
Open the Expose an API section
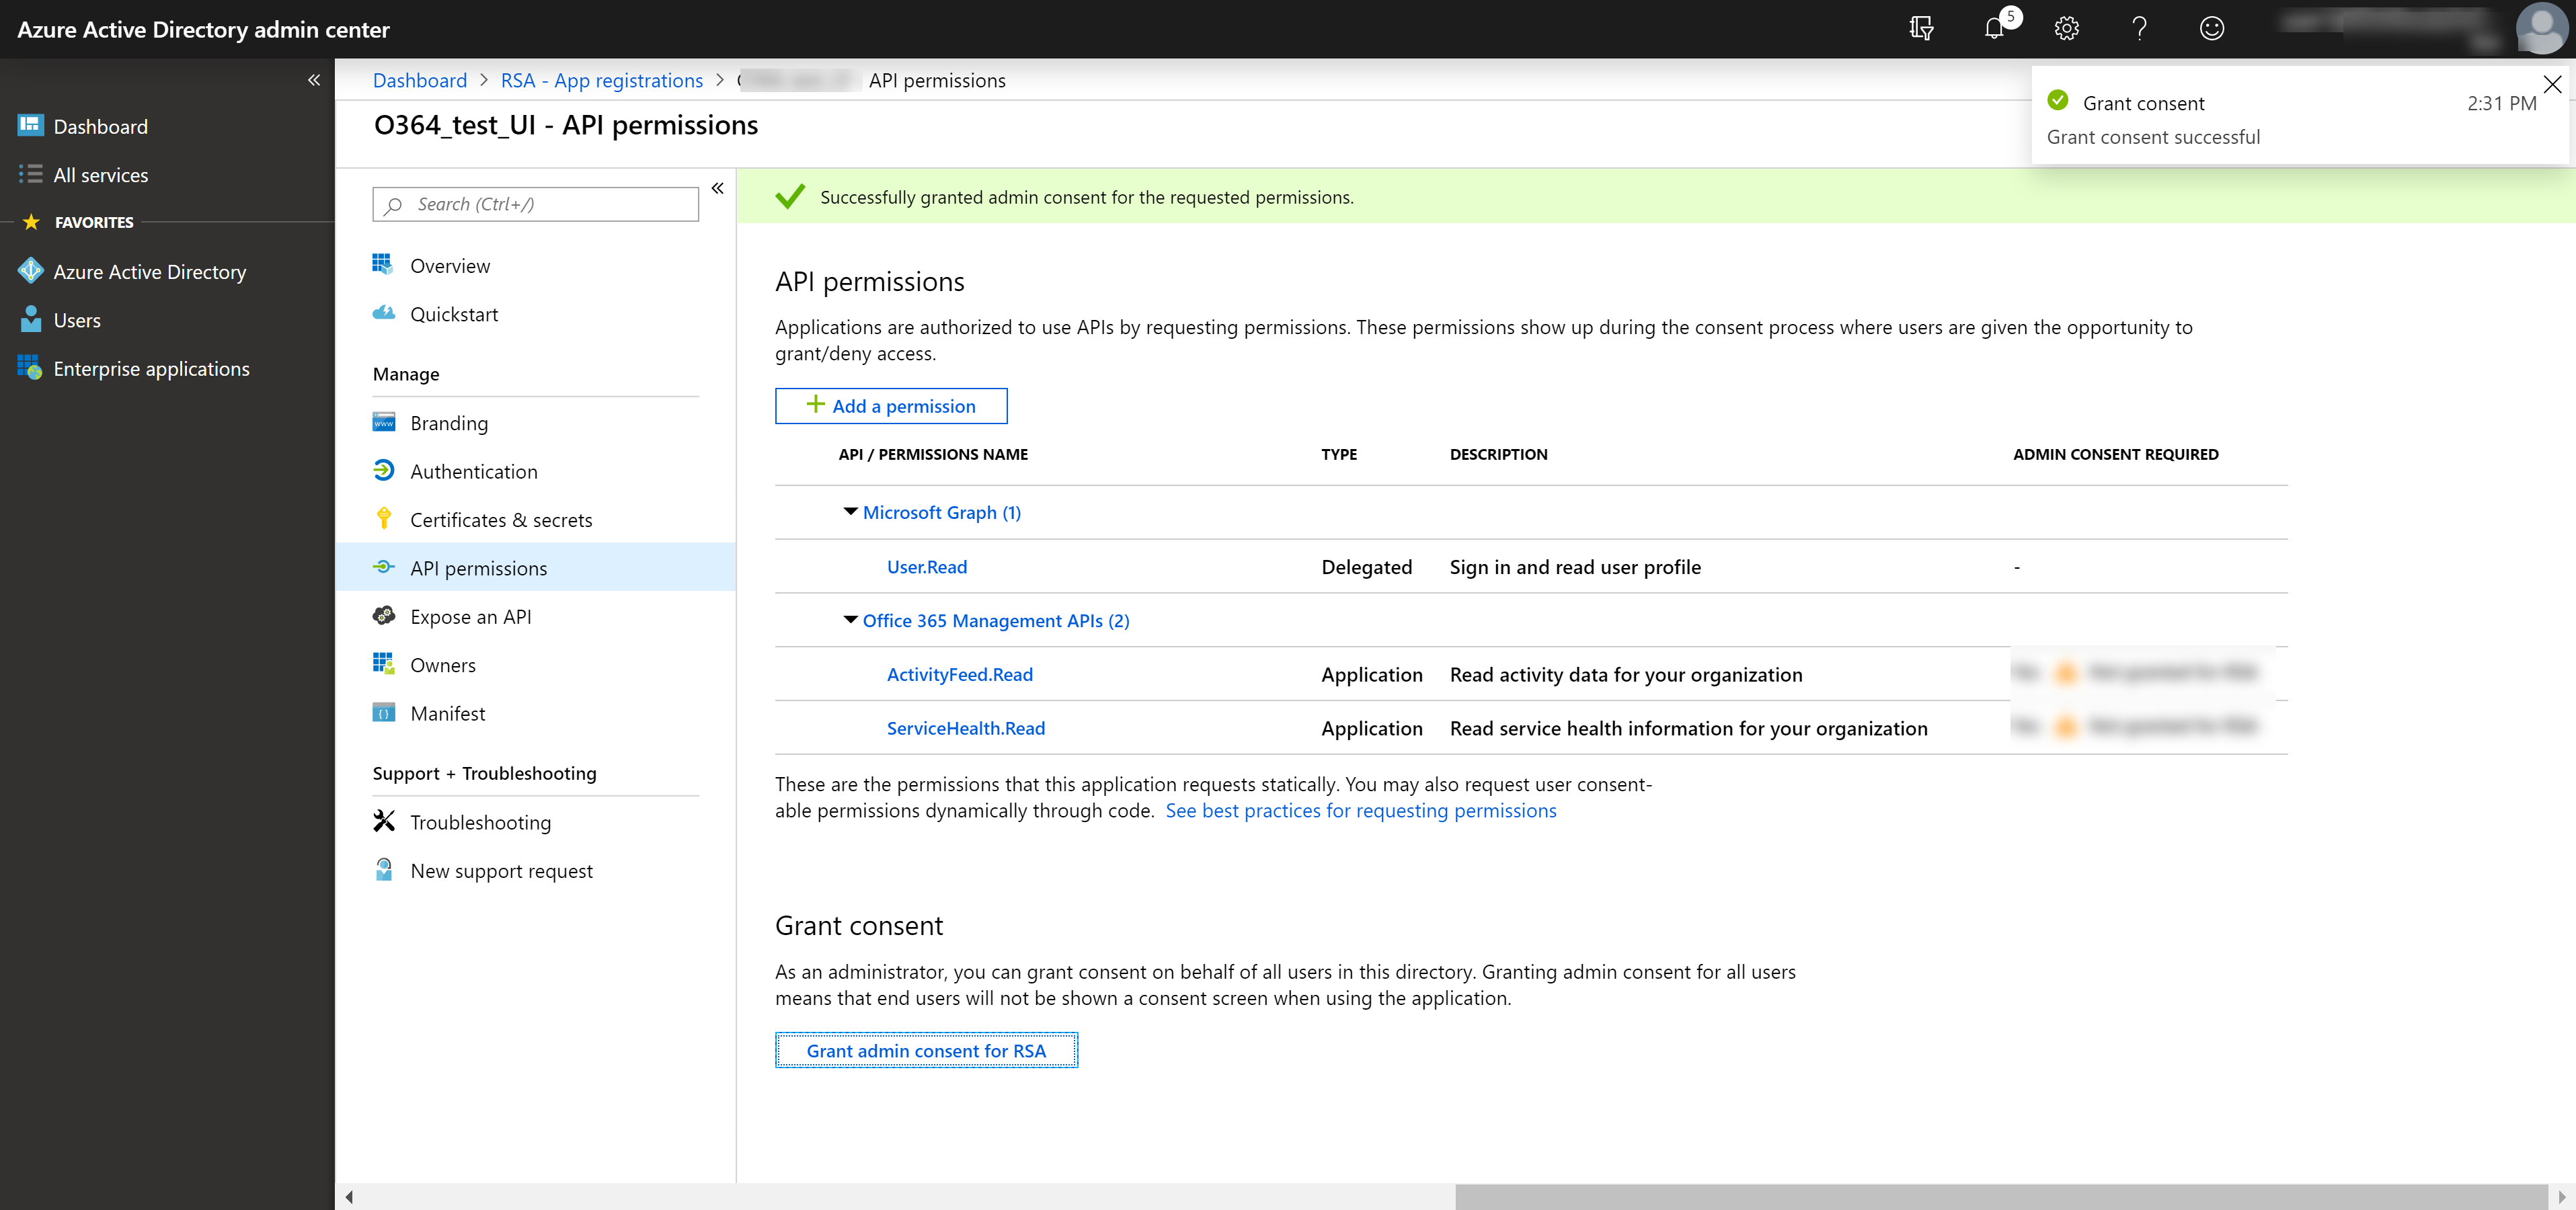pyautogui.click(x=470, y=616)
